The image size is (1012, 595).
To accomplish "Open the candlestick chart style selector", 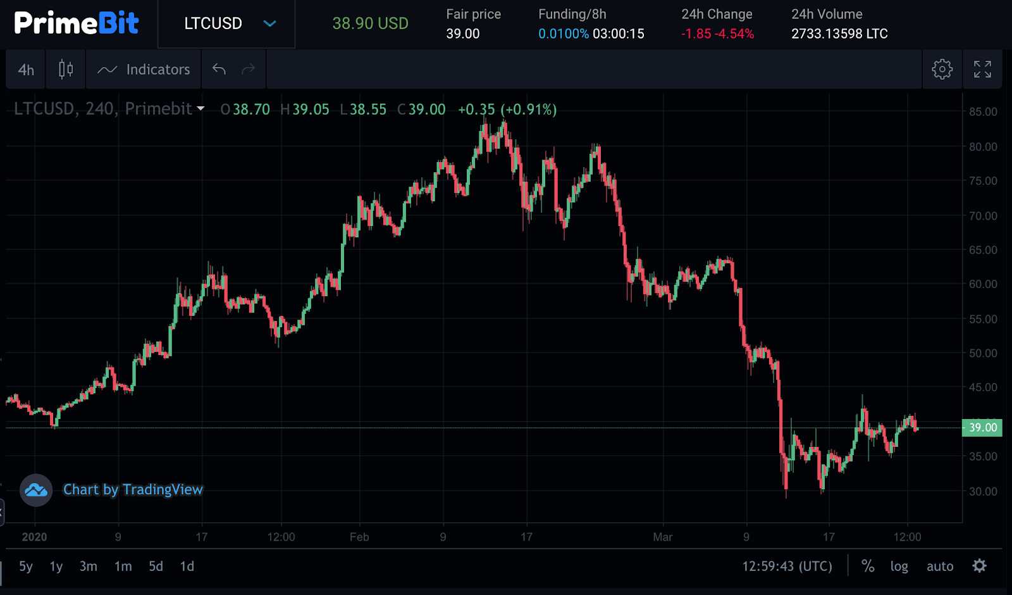I will click(65, 70).
